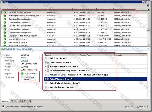Select Collect machine configuration job at 17:01:53
The height and width of the screenshot is (112, 152).
pyautogui.click(x=74, y=26)
